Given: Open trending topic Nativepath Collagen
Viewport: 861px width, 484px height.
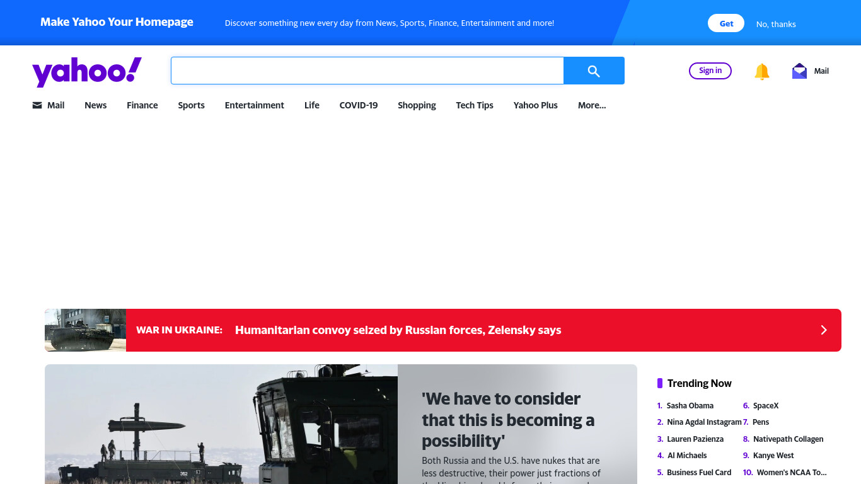Looking at the screenshot, I should (x=789, y=439).
